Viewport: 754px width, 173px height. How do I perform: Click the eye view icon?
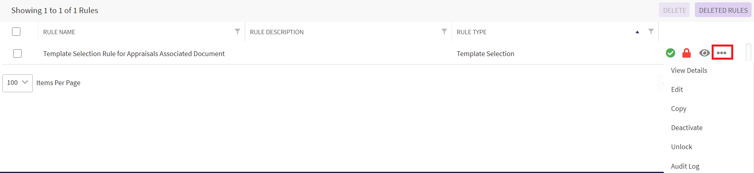(704, 53)
